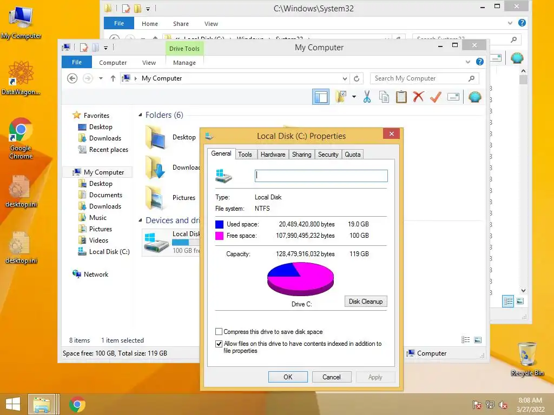Select the My Computer desktop icon
Screen dimensions: 554x415
click(x=21, y=23)
